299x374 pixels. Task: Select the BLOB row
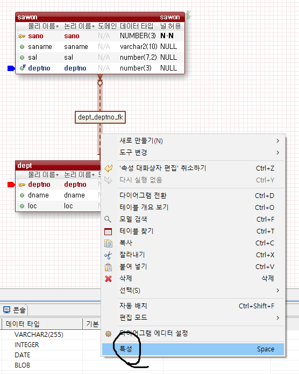click(23, 365)
